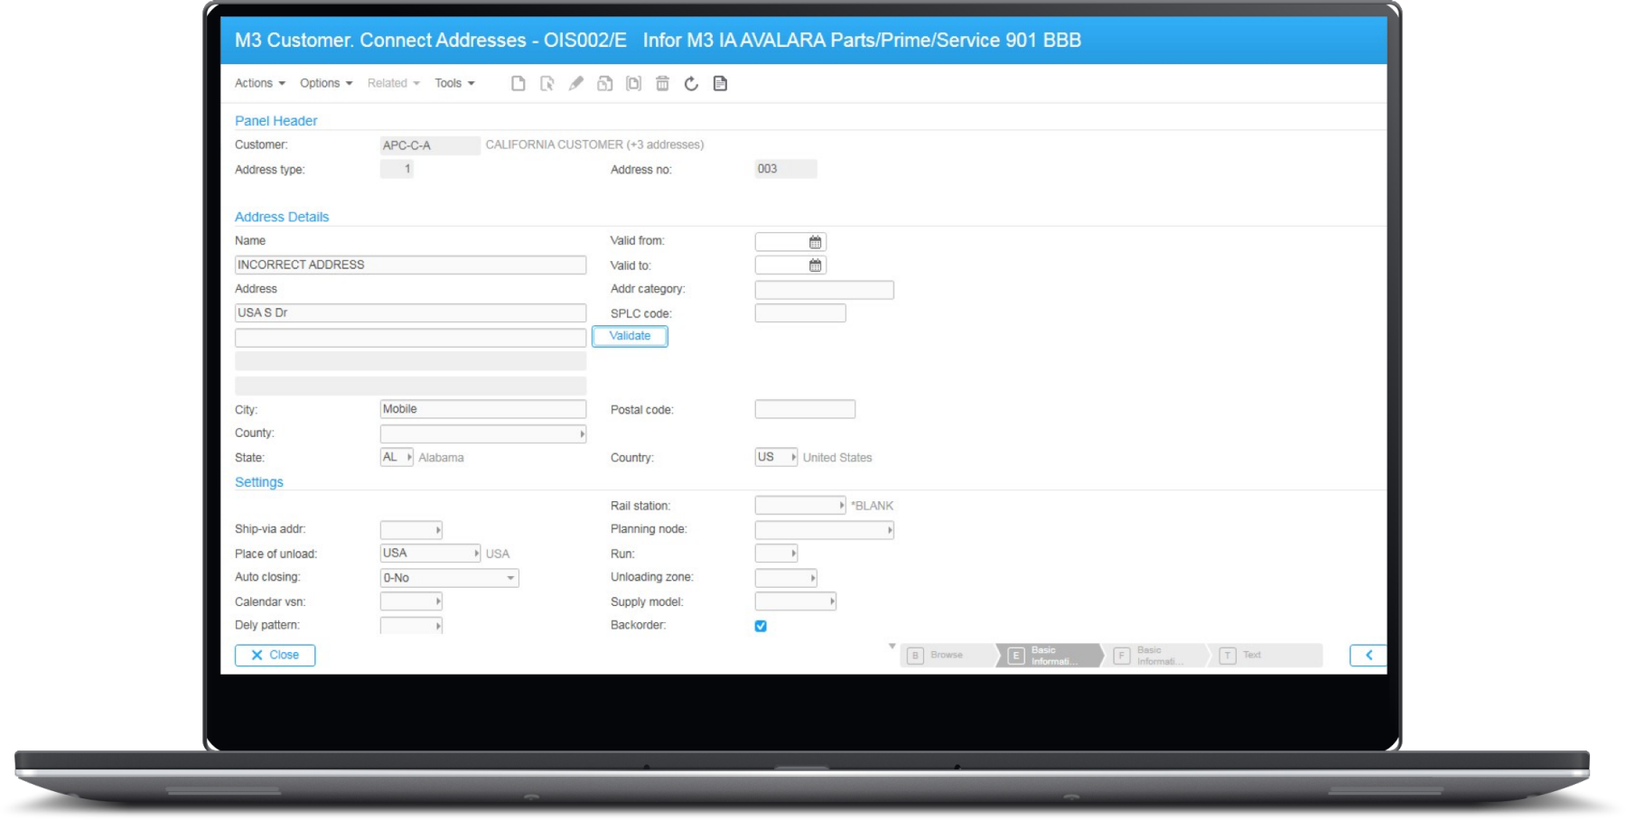Click the document with cursor toolbar icon
Image resolution: width=1626 pixels, height=820 pixels.
point(547,83)
